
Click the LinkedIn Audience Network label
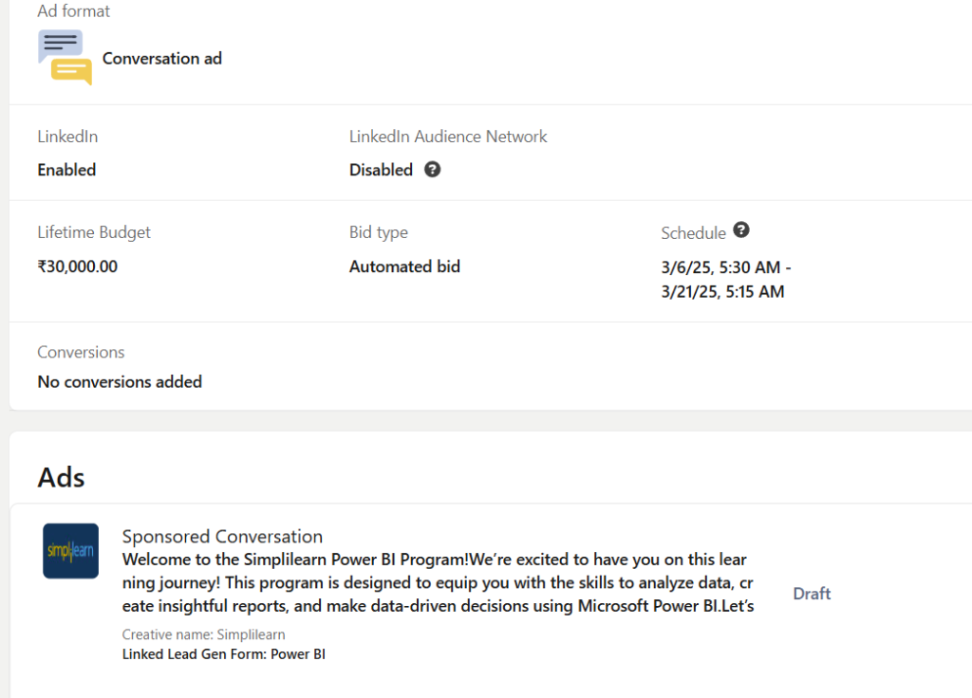(x=448, y=137)
